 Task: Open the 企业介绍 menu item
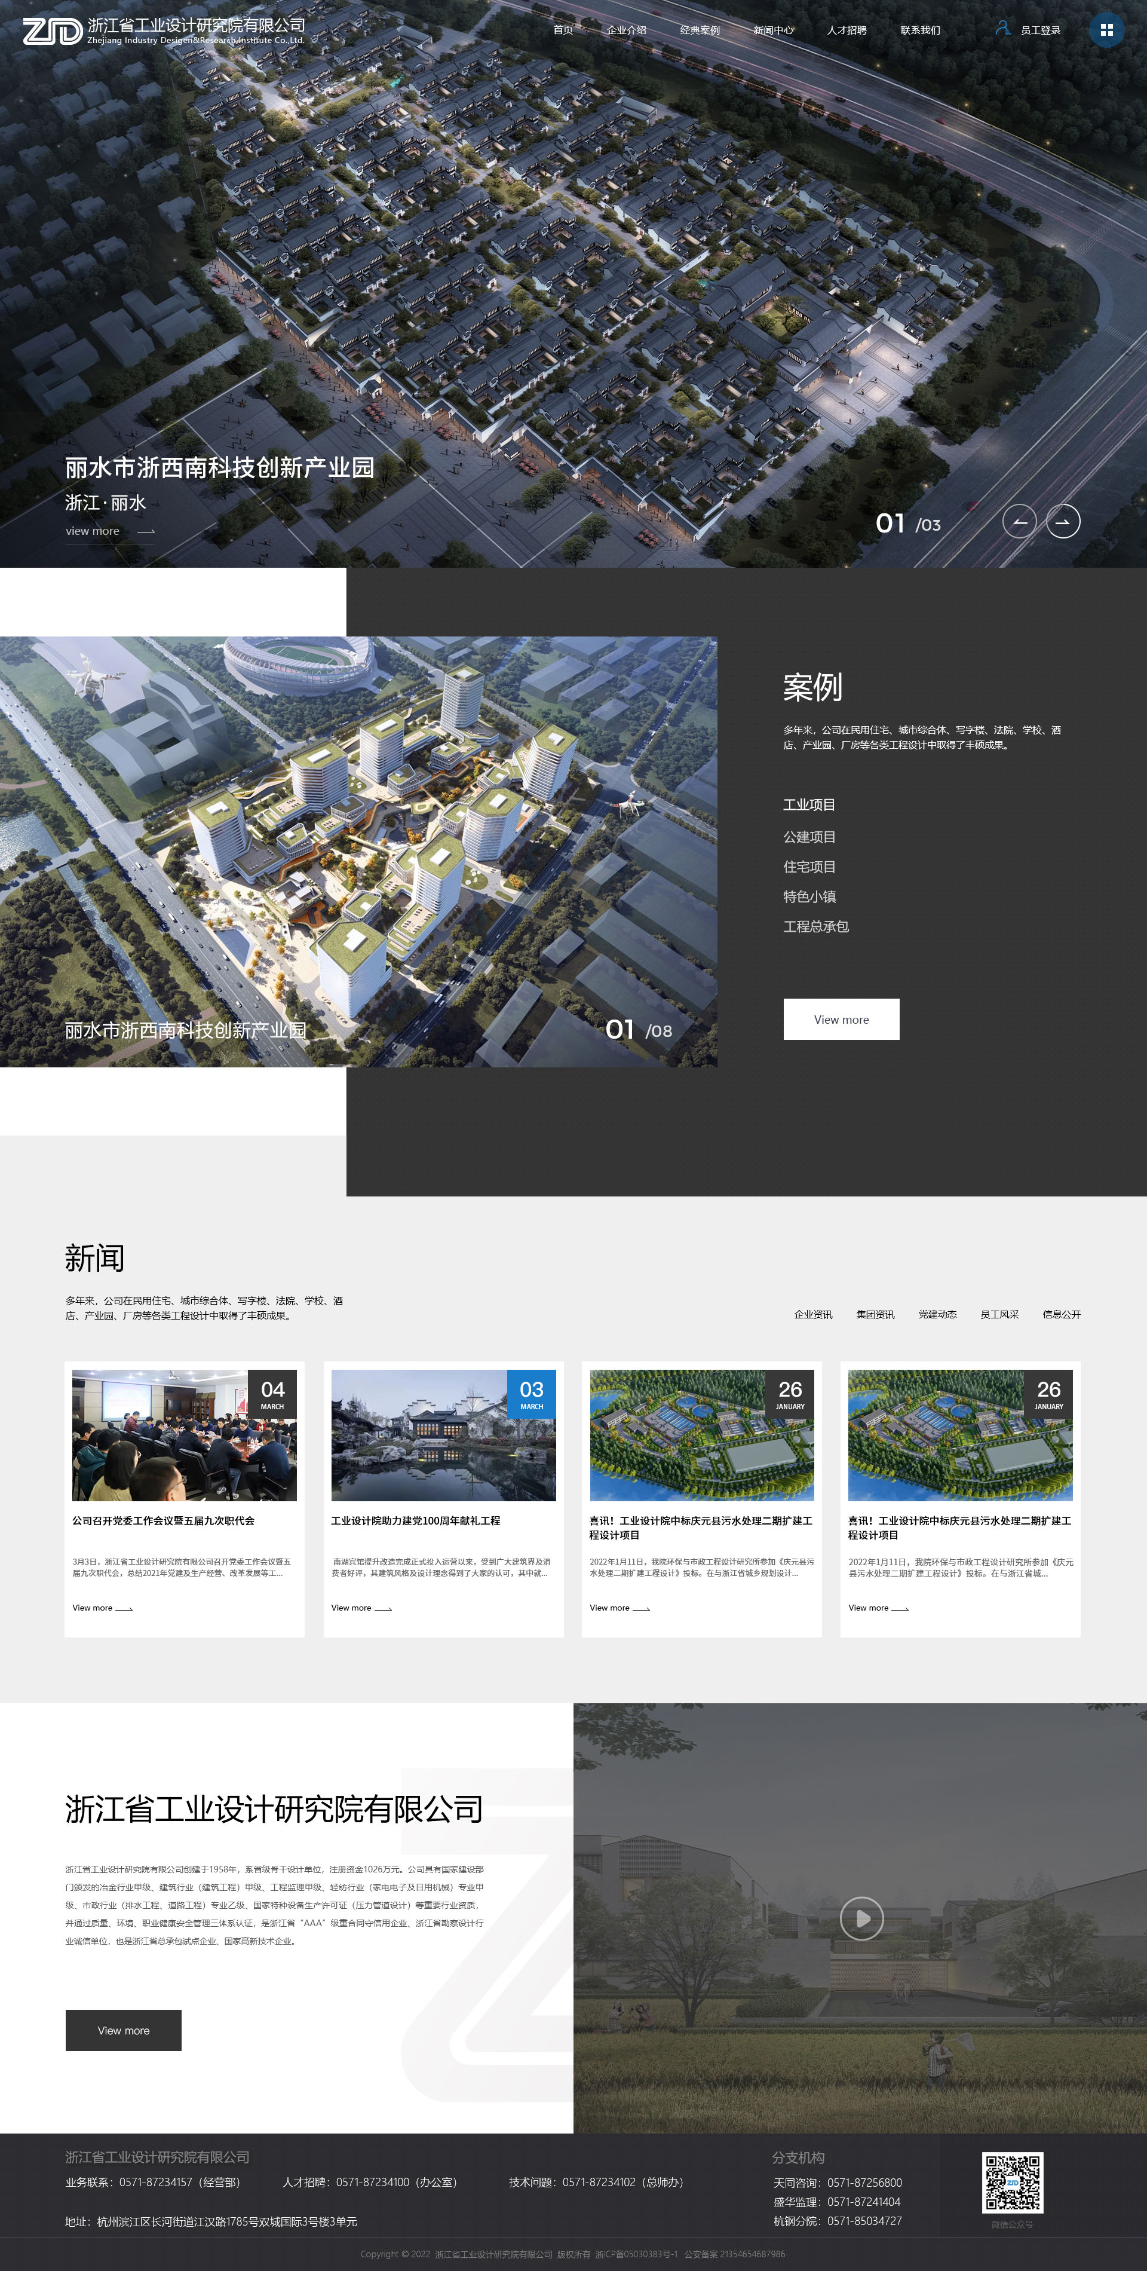[626, 30]
